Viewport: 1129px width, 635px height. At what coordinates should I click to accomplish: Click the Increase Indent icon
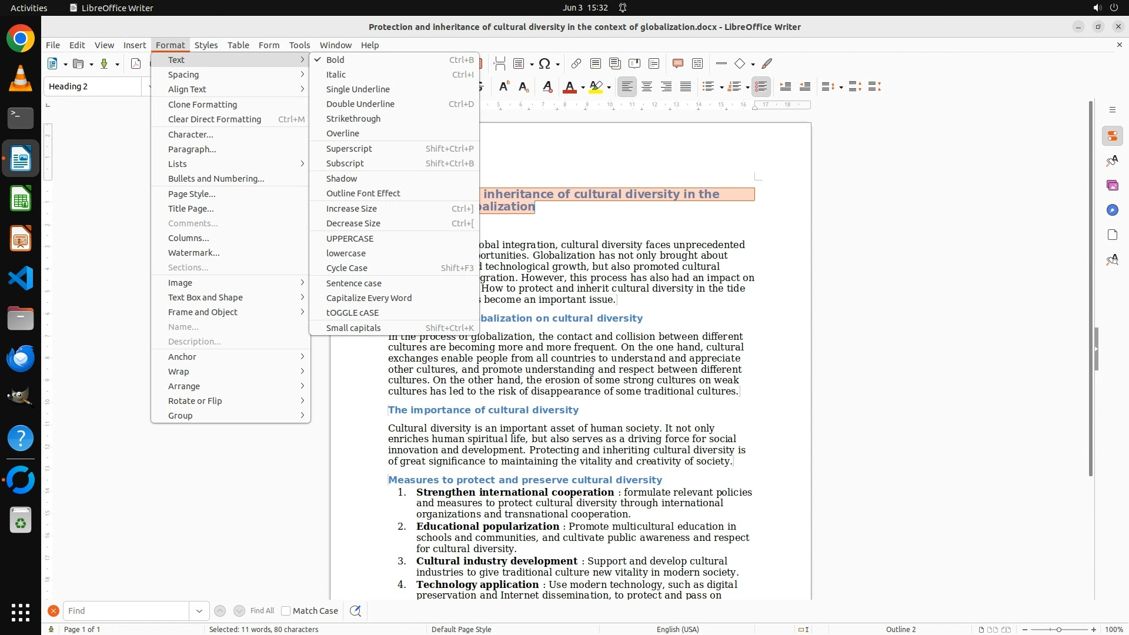coord(785,87)
